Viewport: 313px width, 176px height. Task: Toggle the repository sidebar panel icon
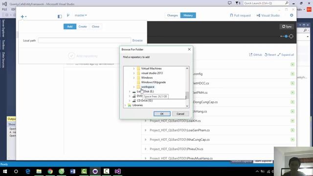(x=60, y=16)
